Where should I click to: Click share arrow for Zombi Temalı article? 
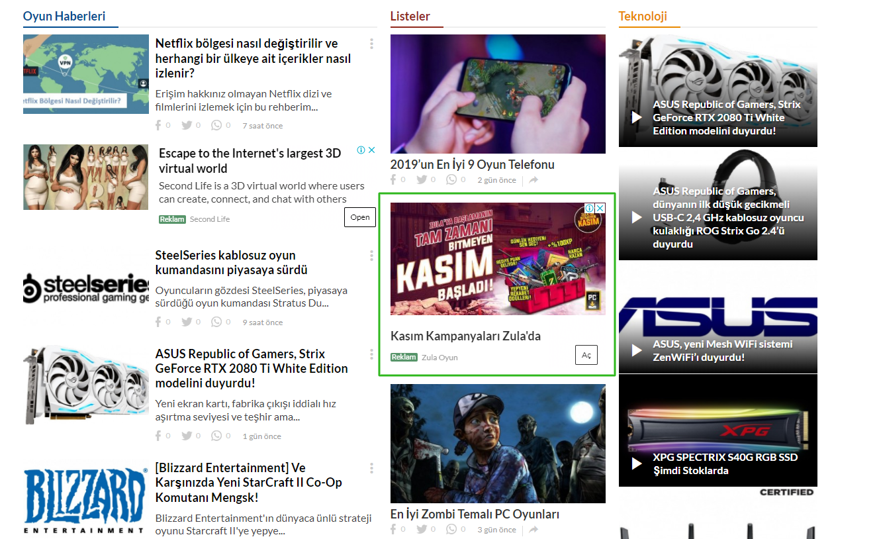click(533, 530)
